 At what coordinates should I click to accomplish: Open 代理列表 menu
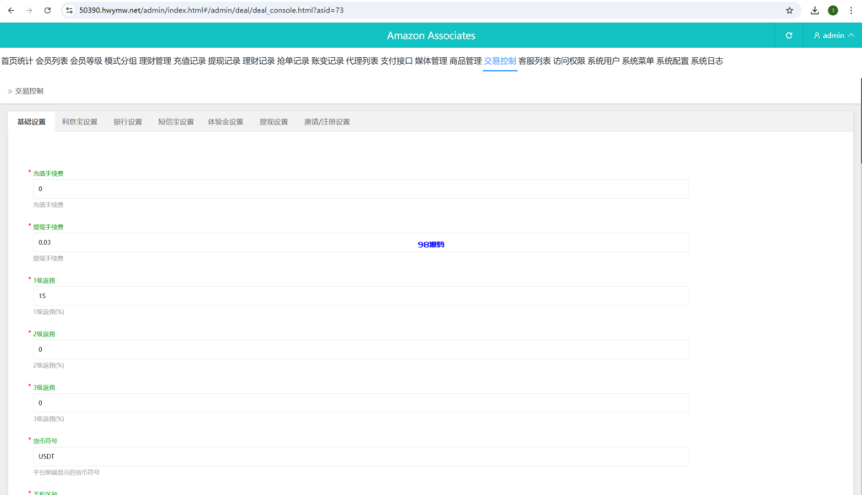(362, 61)
